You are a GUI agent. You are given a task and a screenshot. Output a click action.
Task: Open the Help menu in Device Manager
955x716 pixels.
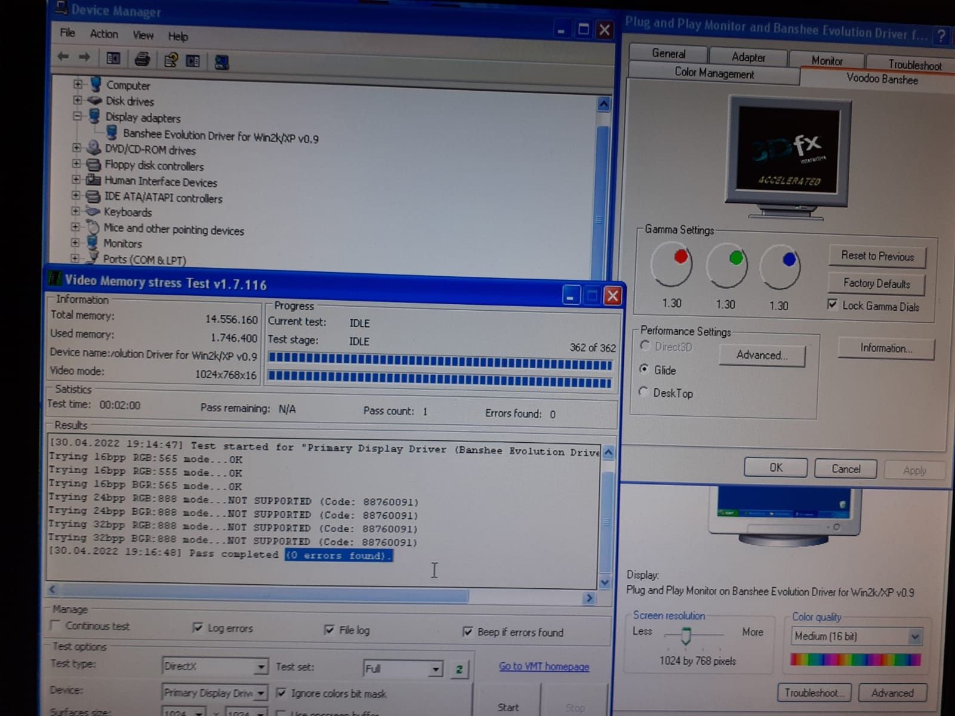pos(178,36)
